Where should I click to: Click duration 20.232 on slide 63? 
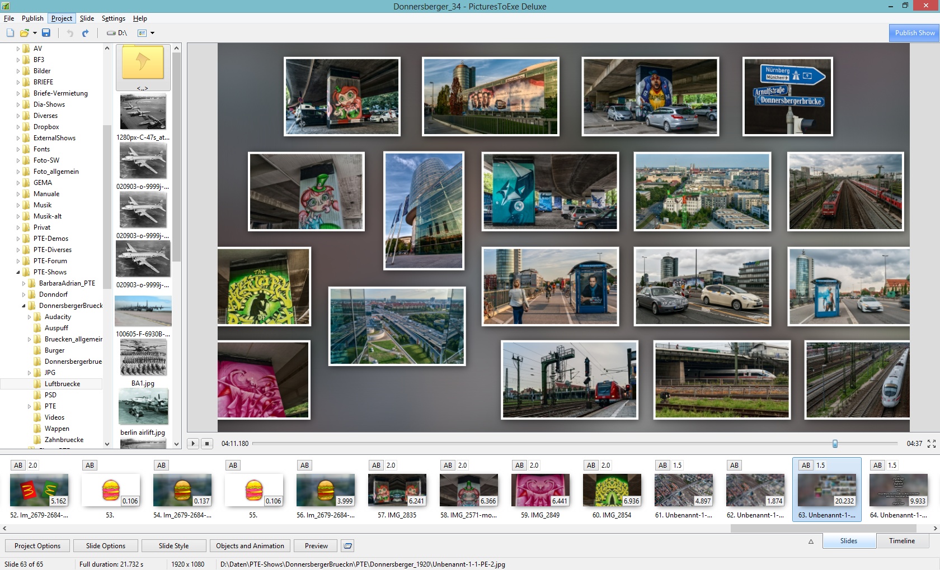point(844,501)
